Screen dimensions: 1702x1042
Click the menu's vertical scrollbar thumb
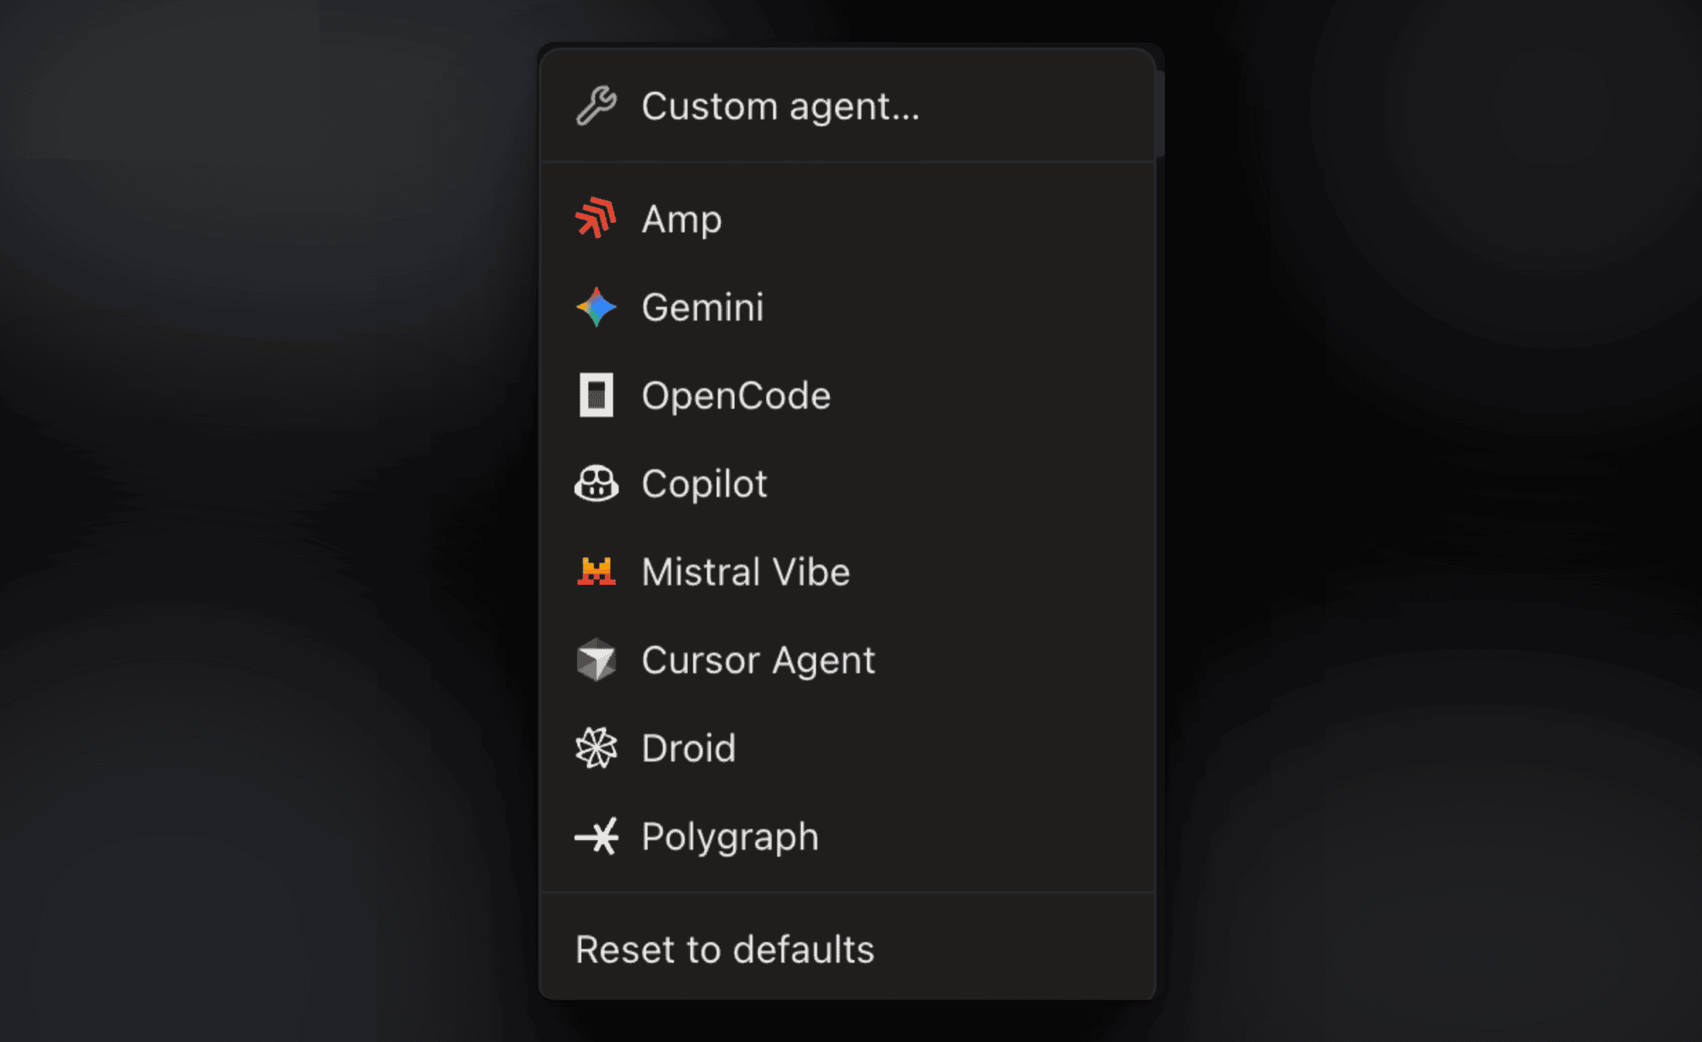click(x=1159, y=114)
